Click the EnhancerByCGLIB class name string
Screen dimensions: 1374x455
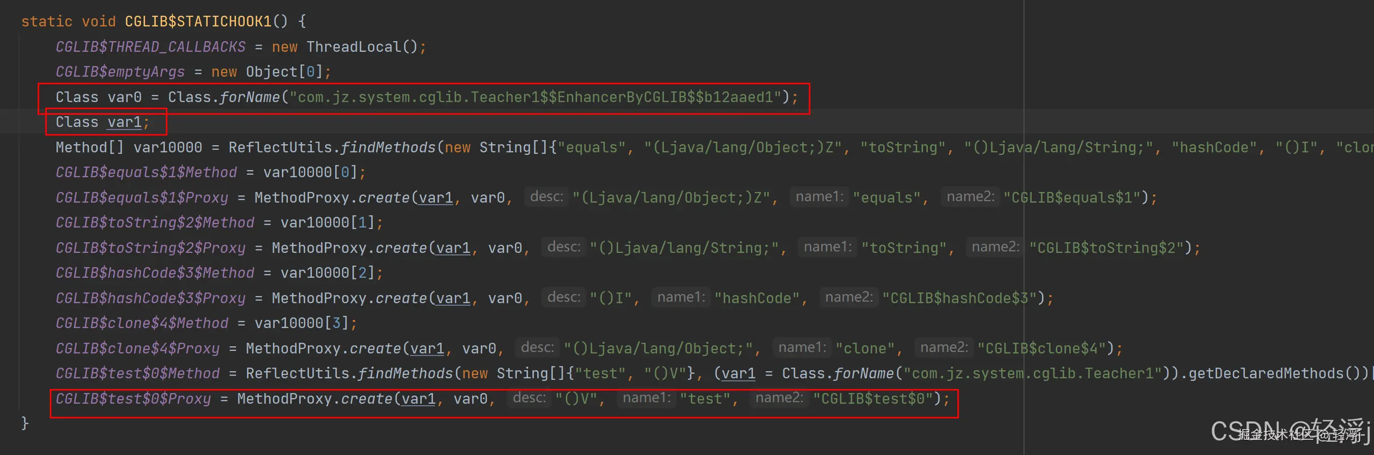pyautogui.click(x=535, y=97)
